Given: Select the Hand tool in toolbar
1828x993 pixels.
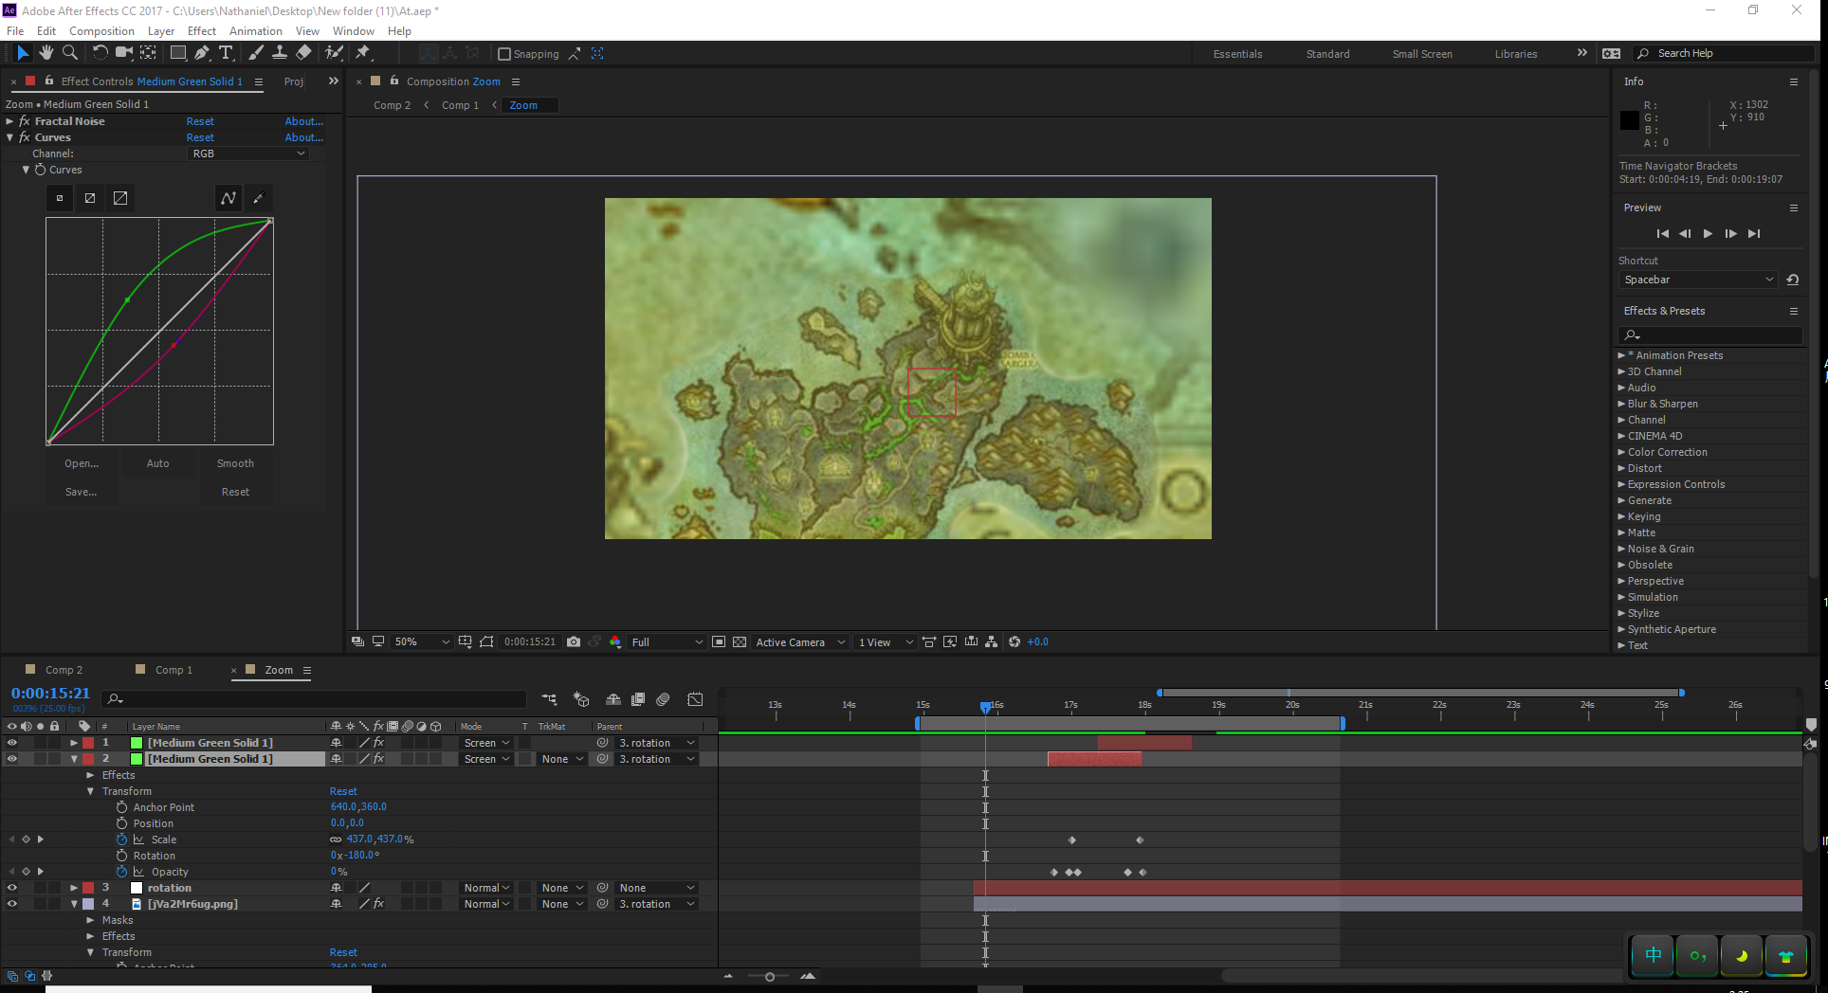Looking at the screenshot, I should 46,53.
